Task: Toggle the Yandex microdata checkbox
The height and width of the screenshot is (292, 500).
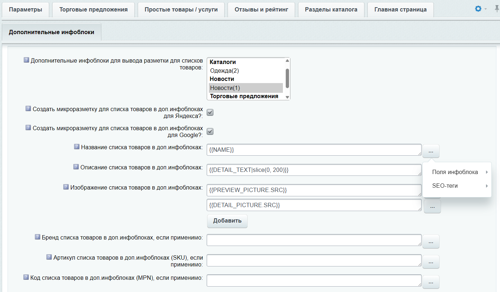Action: [210, 113]
